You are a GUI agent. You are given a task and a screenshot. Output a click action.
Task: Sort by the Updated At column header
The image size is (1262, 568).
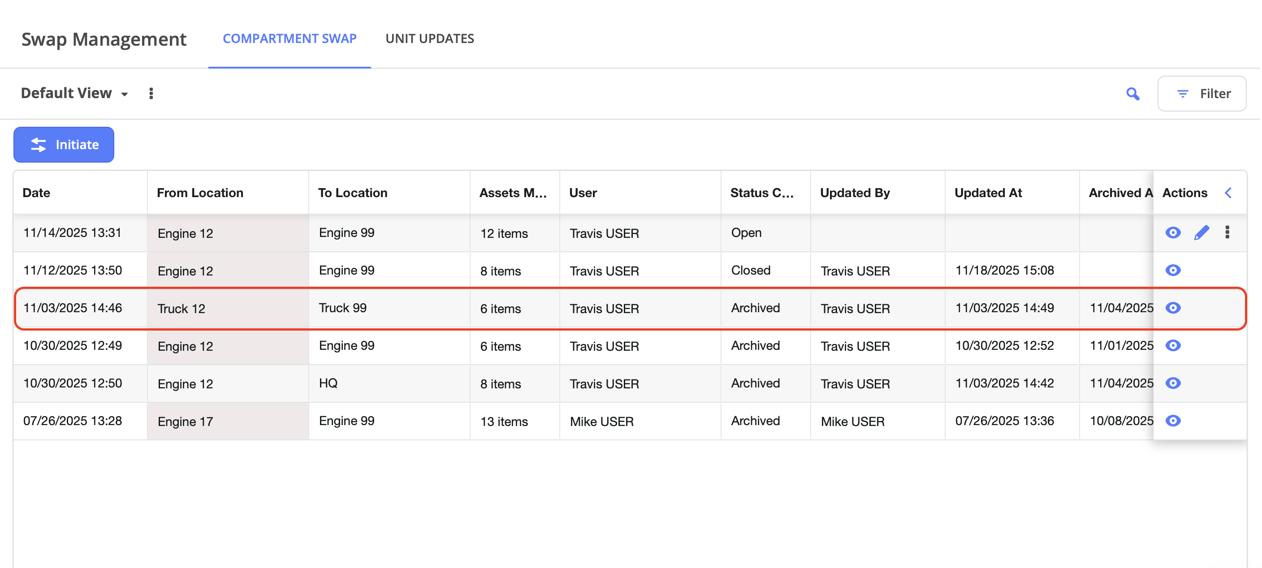(988, 193)
